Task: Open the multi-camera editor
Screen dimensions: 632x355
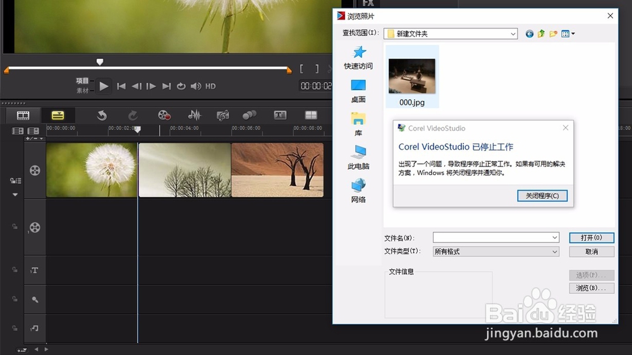Action: 311,115
